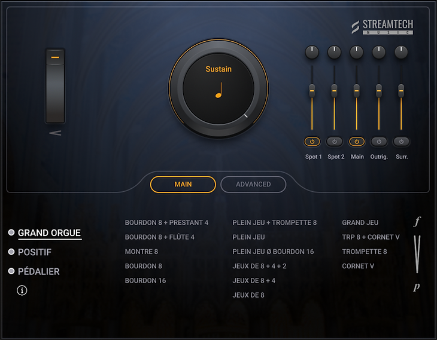The width and height of the screenshot is (437, 340).
Task: Select the MONTRE 8 stop
Action: coord(141,252)
